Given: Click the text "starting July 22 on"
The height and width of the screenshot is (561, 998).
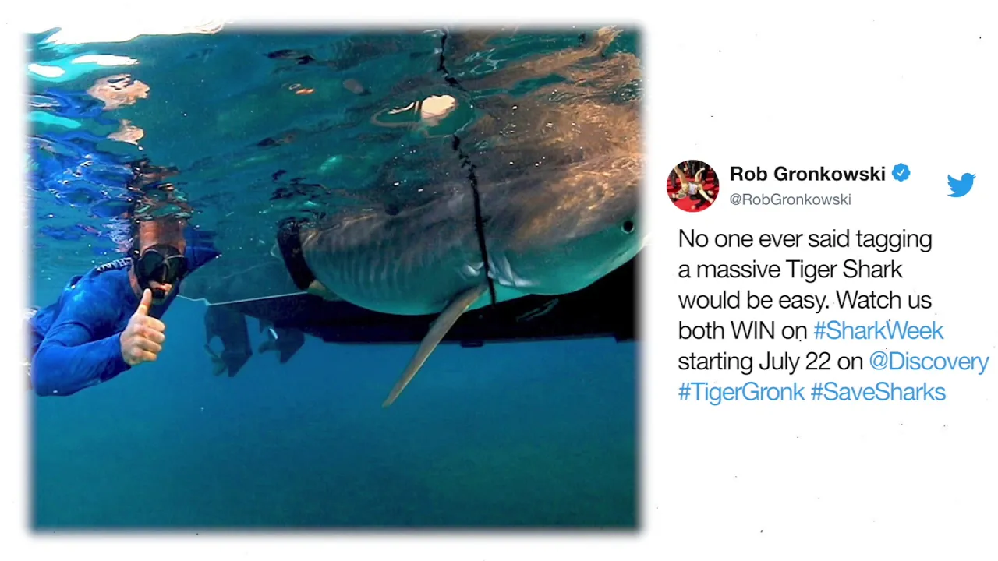Looking at the screenshot, I should pos(770,362).
